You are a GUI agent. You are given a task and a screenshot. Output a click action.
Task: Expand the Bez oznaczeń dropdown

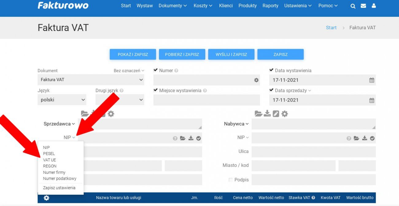coord(129,71)
